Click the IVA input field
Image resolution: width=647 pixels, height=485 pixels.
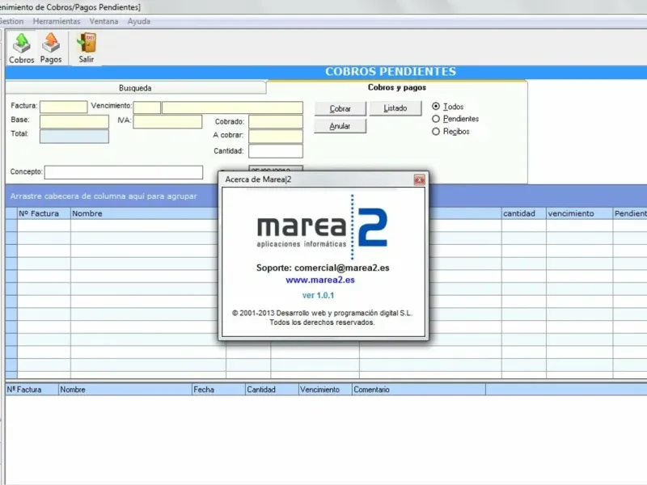(x=167, y=122)
